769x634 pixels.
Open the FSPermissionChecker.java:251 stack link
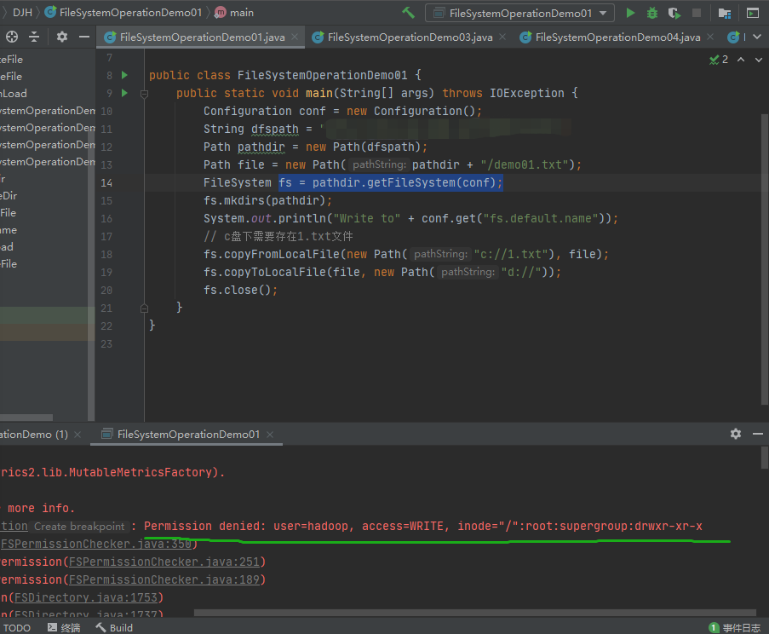pos(165,562)
